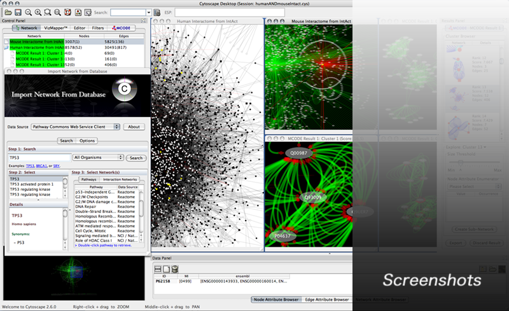
Task: Click the SRY example link
Action: tap(56, 166)
